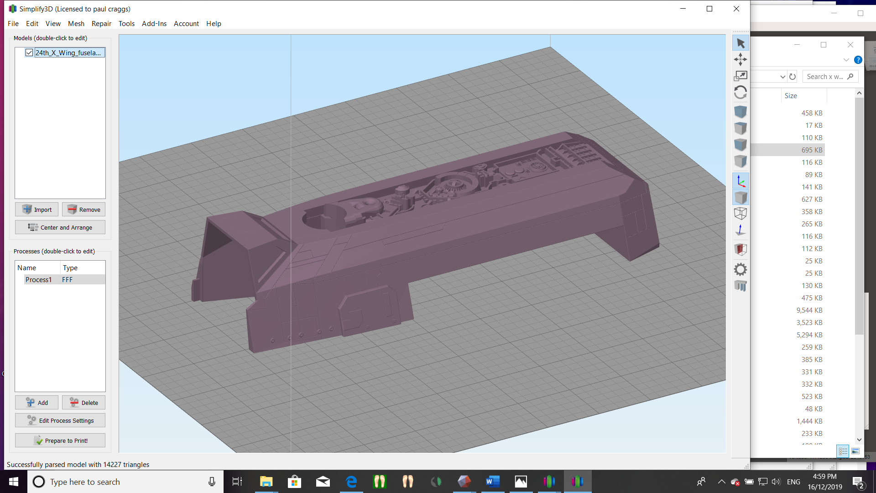Click the Explorer search box
Image resolution: width=876 pixels, height=493 pixels.
point(825,77)
